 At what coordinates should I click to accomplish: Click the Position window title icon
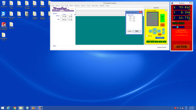coord(172,3)
